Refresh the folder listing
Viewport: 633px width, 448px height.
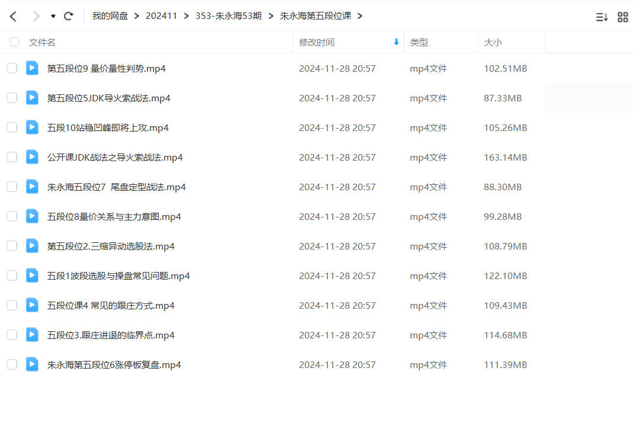point(69,16)
